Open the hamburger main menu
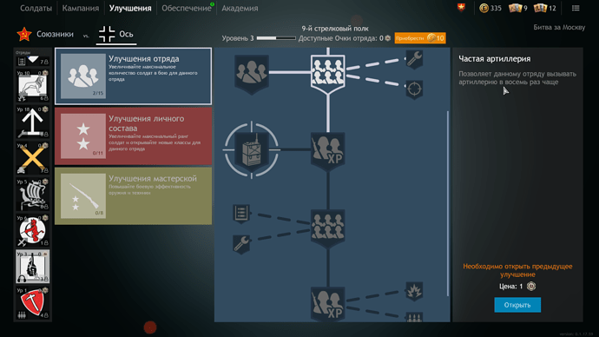This screenshot has width=599, height=337. pyautogui.click(x=576, y=8)
